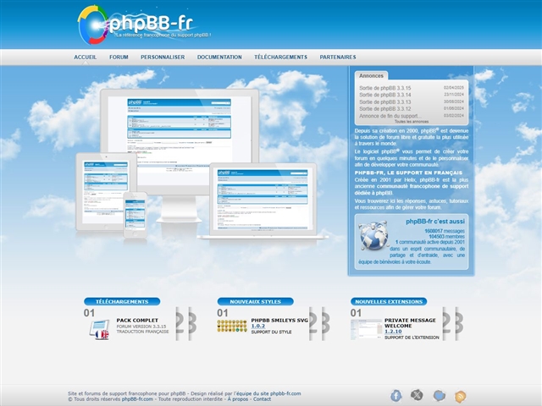Click the Forum version 3.3.15 text

141,326
